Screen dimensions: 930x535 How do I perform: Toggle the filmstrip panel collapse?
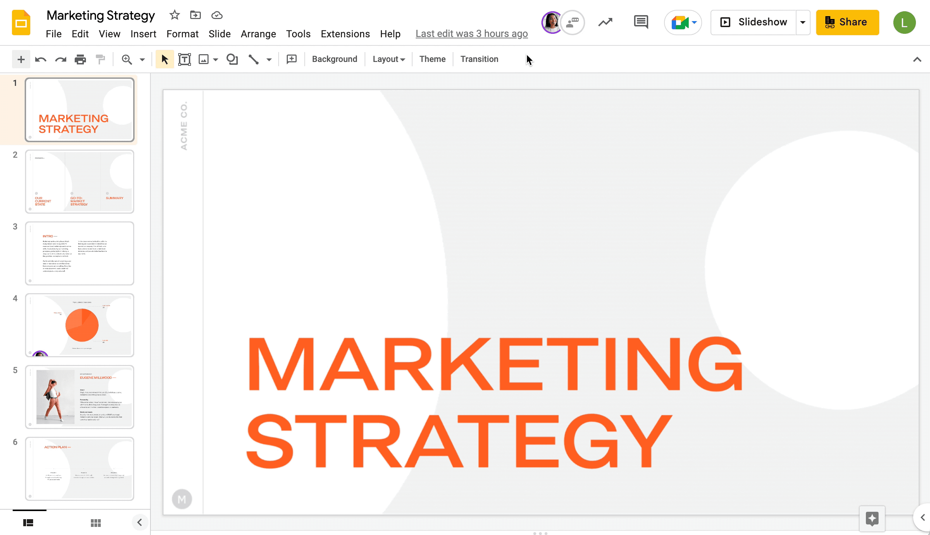click(139, 522)
